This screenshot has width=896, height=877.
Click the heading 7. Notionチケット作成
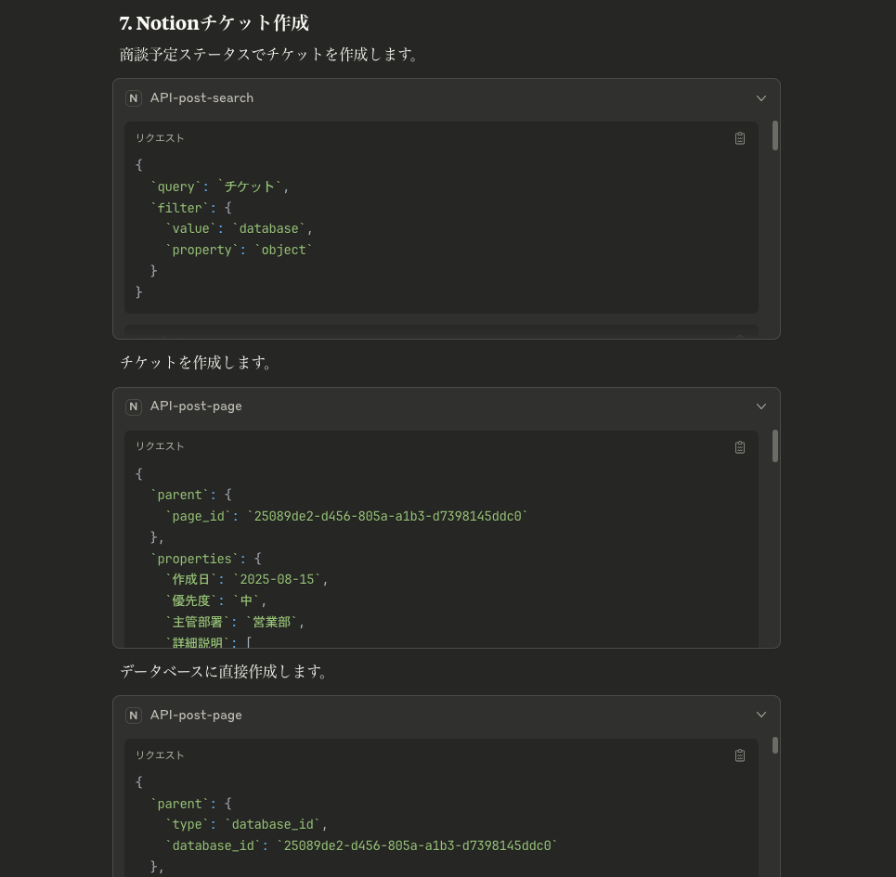(214, 23)
